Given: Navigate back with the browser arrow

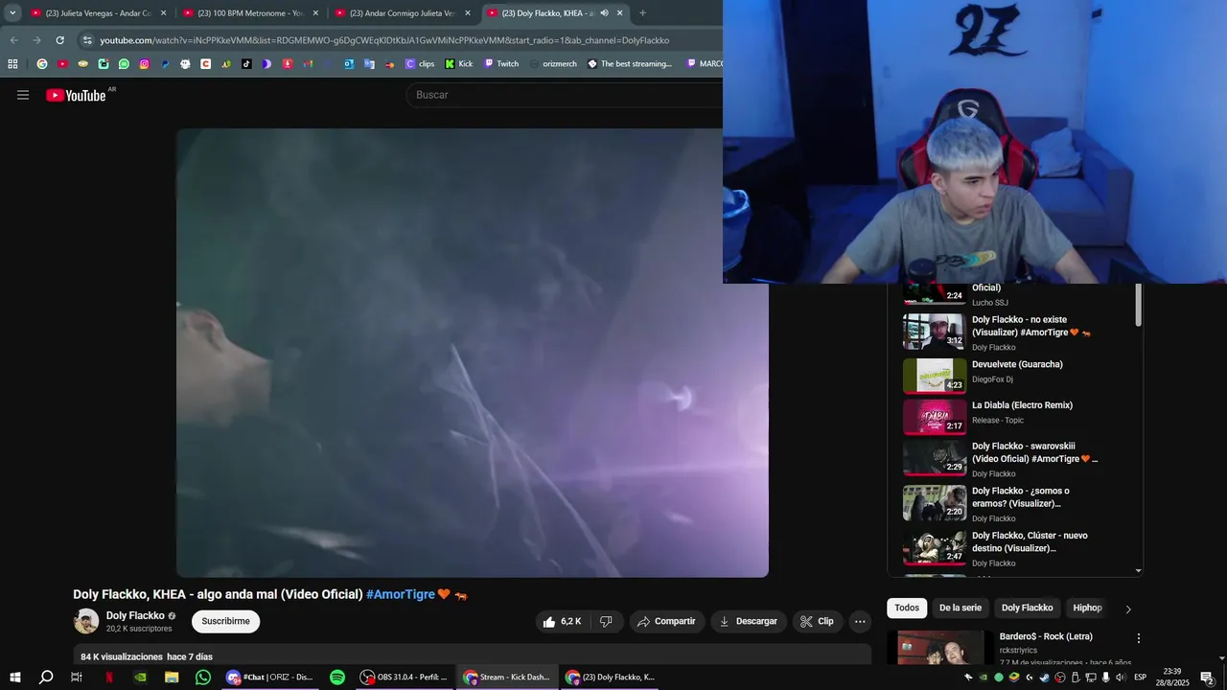Looking at the screenshot, I should point(13,40).
